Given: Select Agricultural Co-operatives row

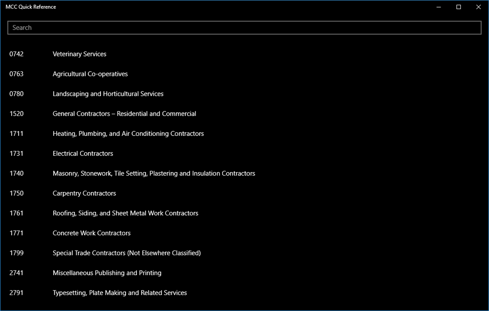Looking at the screenshot, I should (90, 74).
